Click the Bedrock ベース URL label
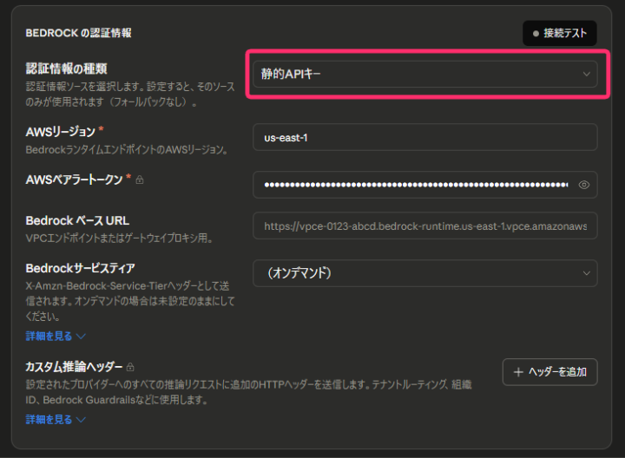This screenshot has height=458, width=625. [x=77, y=220]
